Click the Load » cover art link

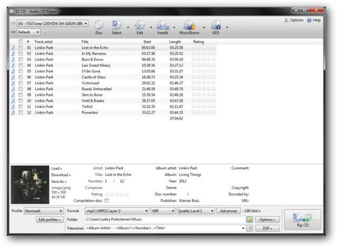[x=57, y=168]
